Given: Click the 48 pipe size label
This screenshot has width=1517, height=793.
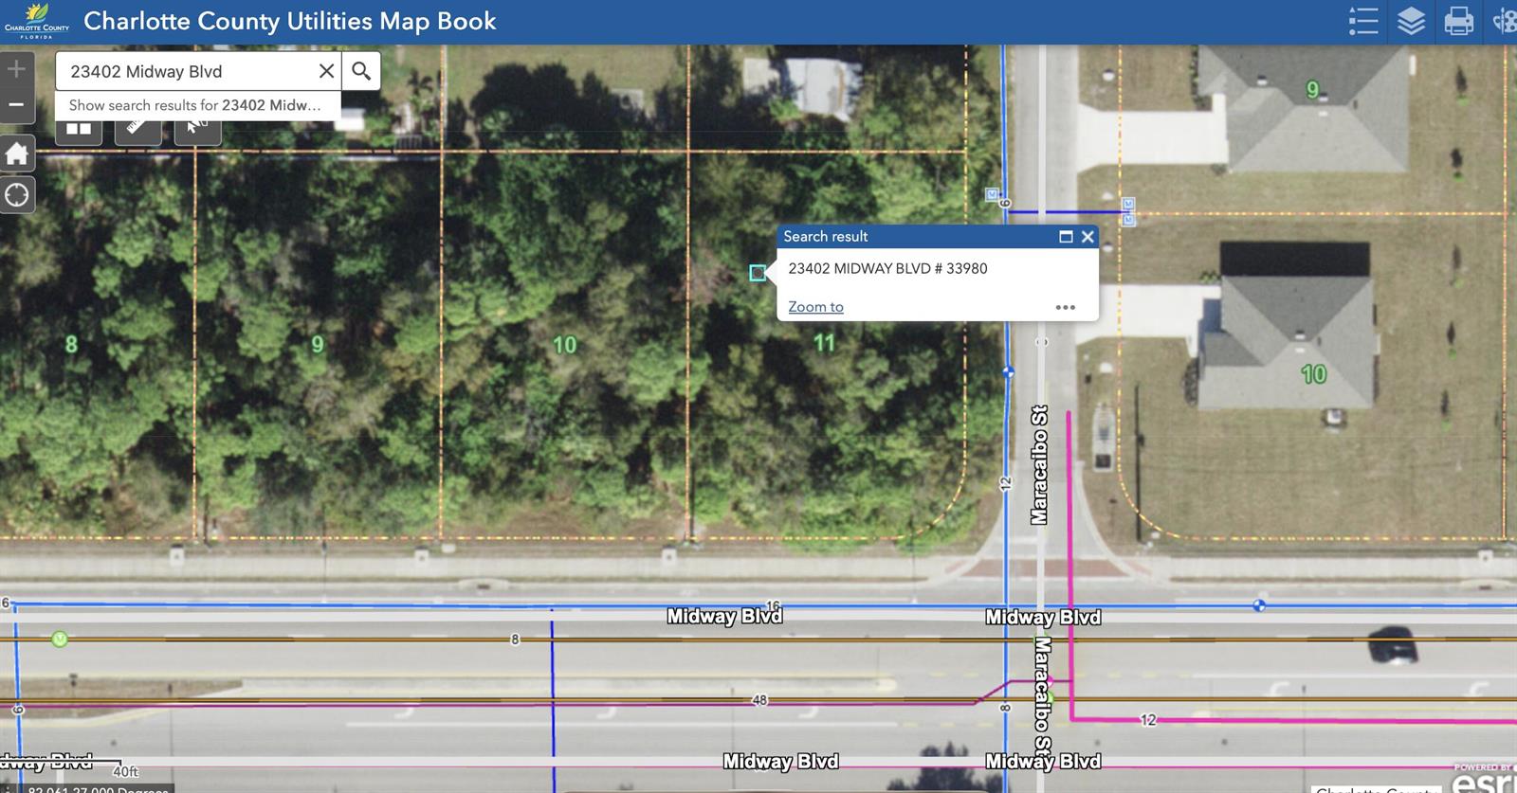Looking at the screenshot, I should tap(759, 700).
